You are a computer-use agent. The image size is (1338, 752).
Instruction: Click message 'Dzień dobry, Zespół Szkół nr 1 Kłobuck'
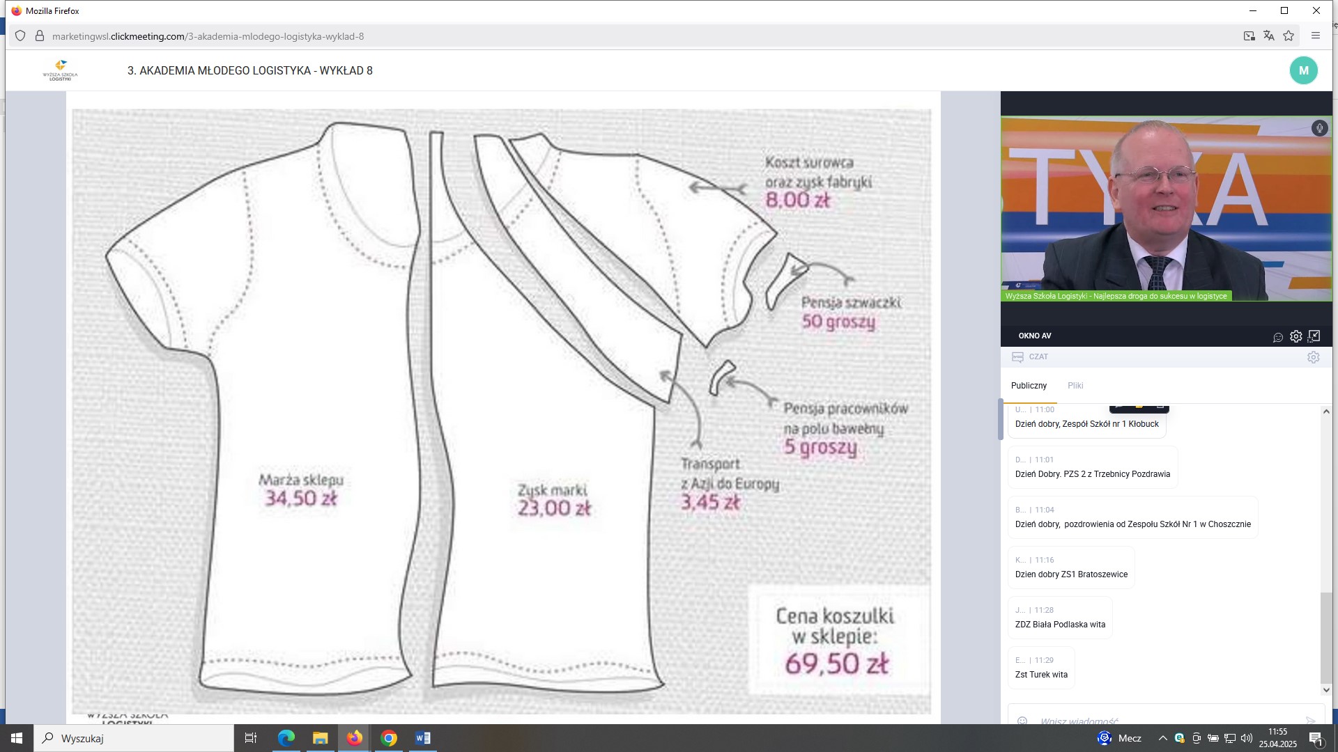1086,424
